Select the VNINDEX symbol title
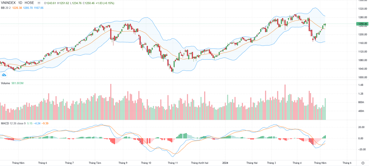This screenshot has height=166, width=369. pos(9,3)
